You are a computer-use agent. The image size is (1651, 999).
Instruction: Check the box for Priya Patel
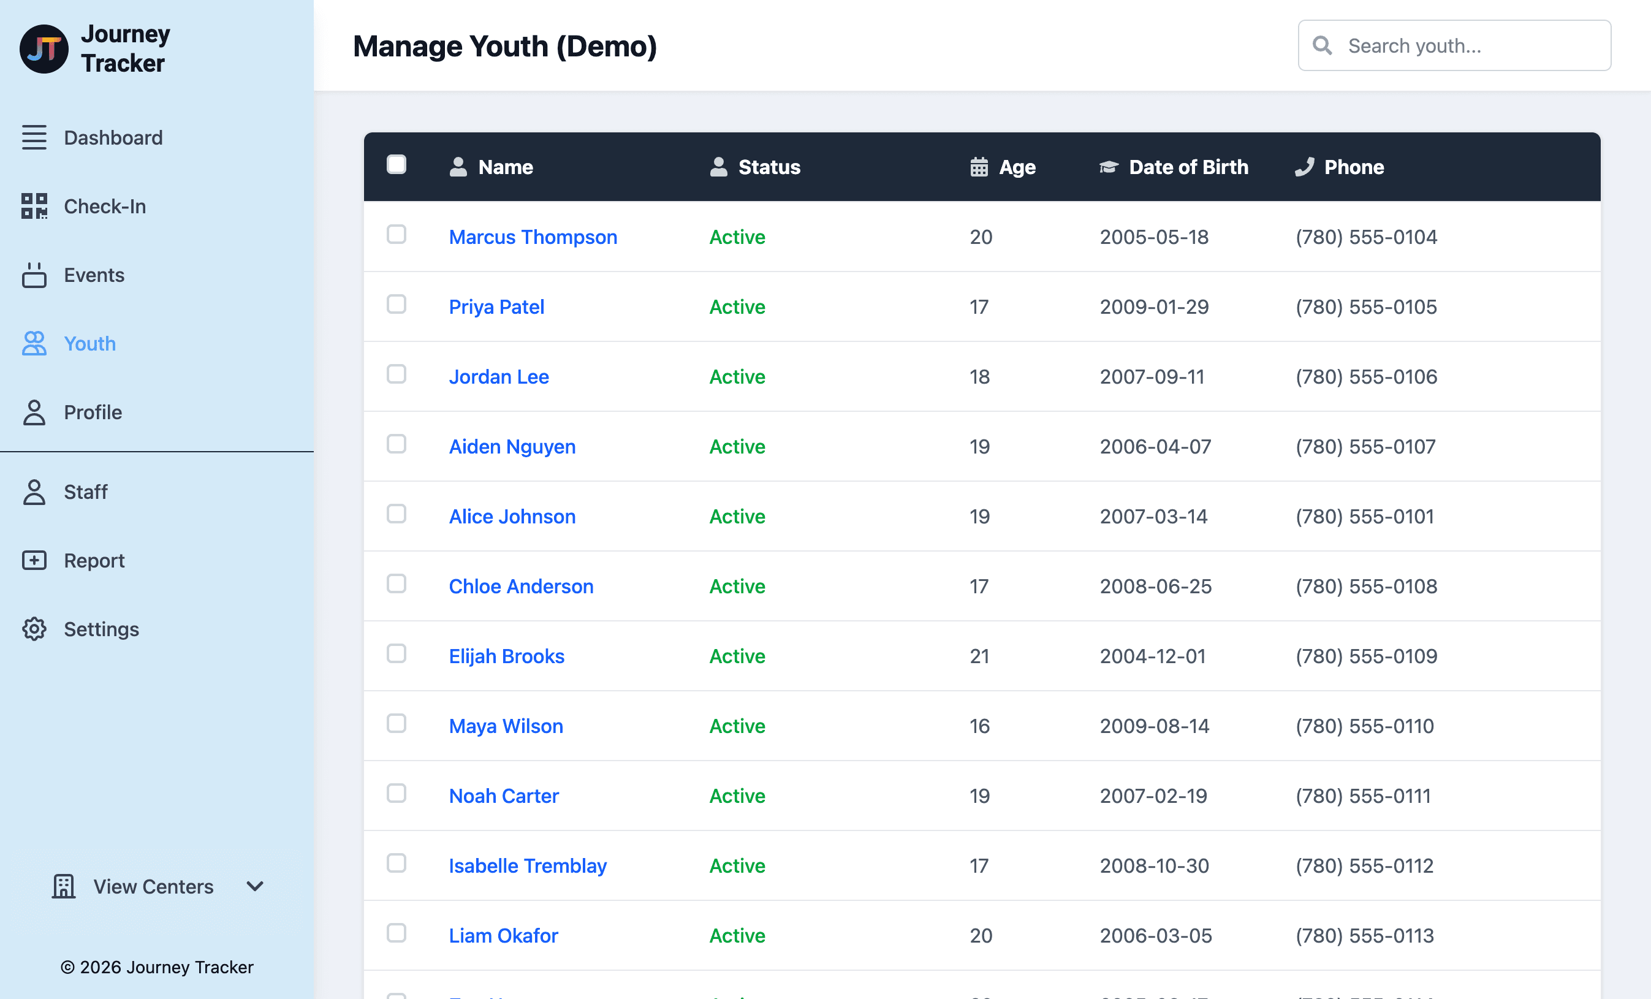click(x=397, y=304)
